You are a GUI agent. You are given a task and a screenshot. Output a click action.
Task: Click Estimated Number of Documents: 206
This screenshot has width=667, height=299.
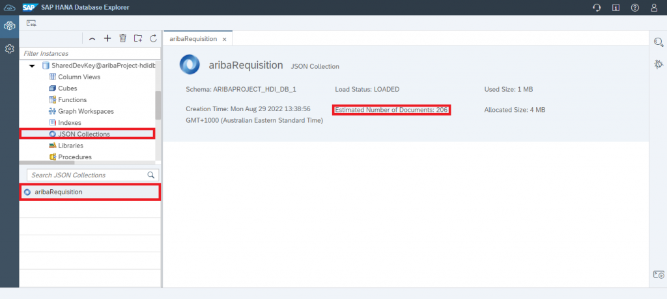click(x=391, y=110)
